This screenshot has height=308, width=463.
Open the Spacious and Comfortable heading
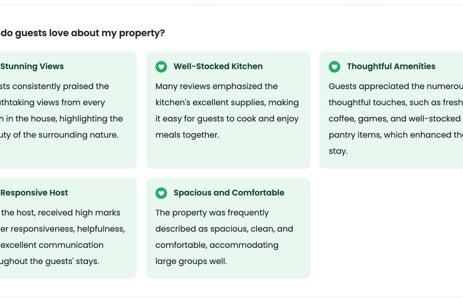[229, 193]
